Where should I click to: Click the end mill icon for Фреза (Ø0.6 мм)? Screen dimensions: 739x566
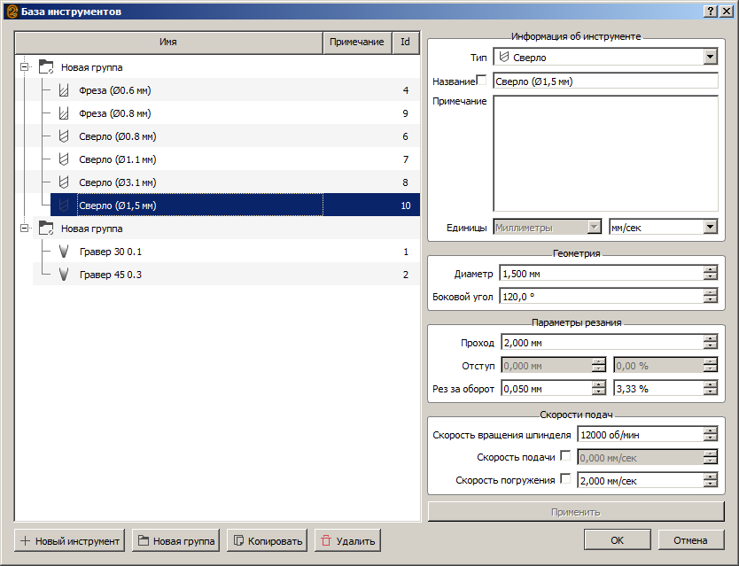pyautogui.click(x=63, y=90)
